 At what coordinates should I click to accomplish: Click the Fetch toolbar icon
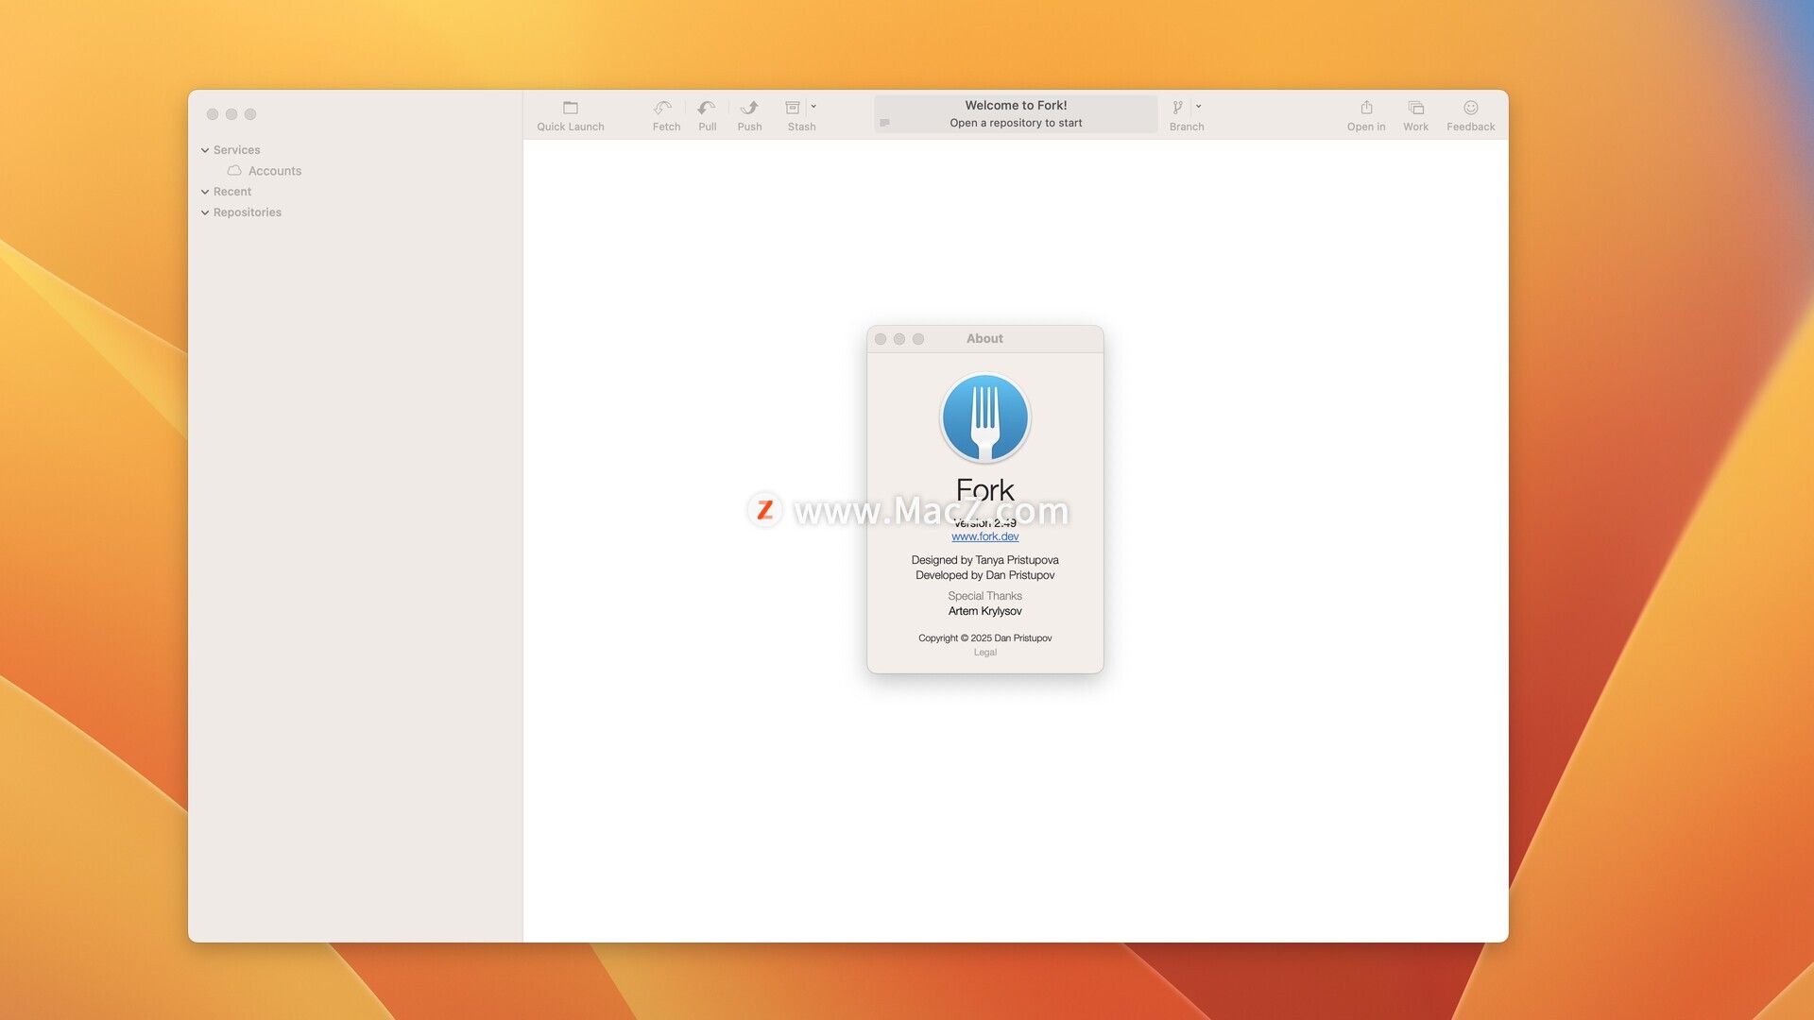coord(663,108)
